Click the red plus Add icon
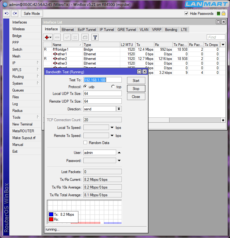Image resolution: width=230 pixels, height=238 pixels. (x=47, y=37)
